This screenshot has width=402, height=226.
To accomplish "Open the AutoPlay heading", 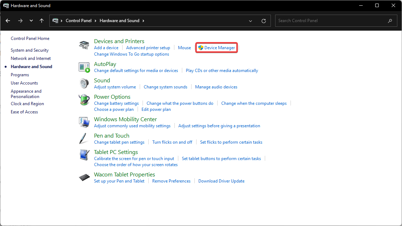I will point(105,64).
